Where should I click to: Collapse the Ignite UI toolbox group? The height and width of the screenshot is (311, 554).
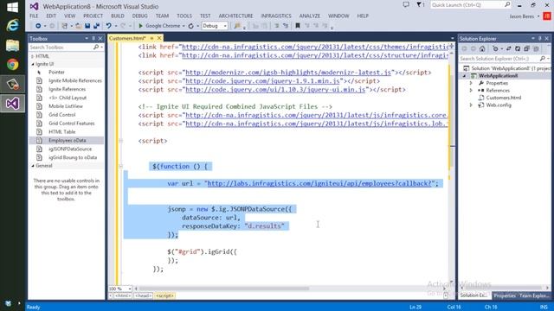(33, 64)
